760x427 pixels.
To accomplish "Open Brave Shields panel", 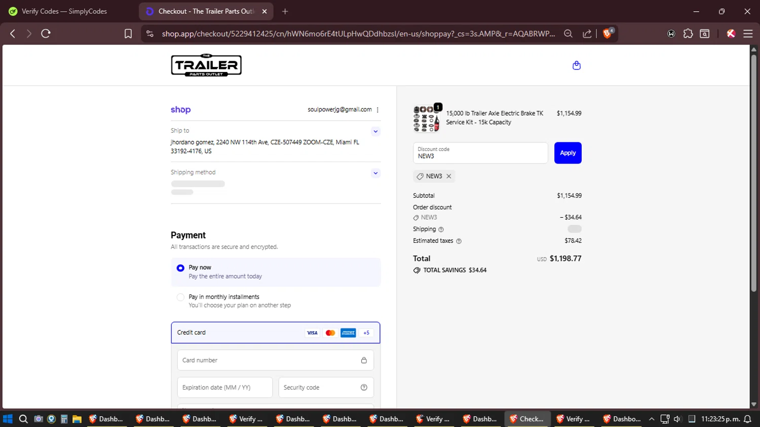I will 607,33.
